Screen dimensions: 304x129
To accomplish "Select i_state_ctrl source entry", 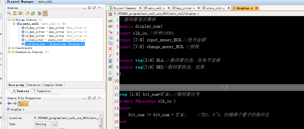I will (x=53, y=40).
